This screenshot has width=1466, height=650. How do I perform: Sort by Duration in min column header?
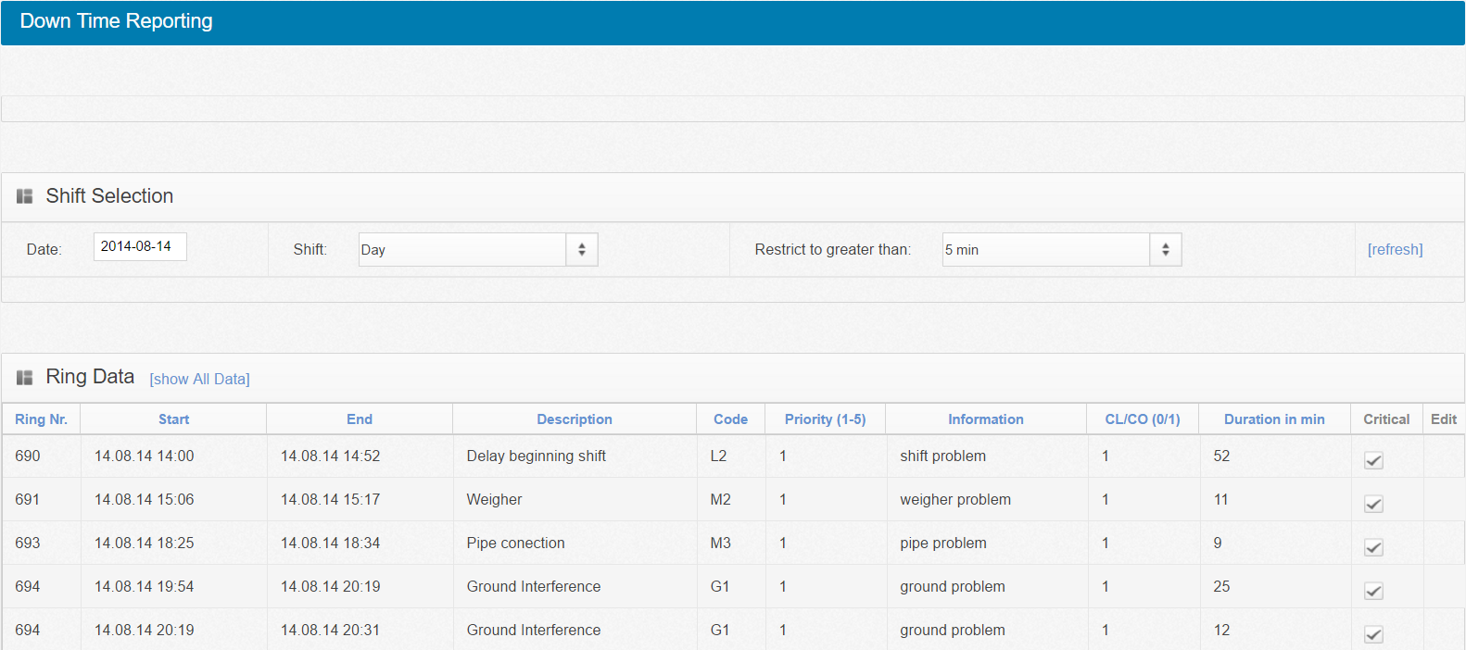pos(1274,419)
